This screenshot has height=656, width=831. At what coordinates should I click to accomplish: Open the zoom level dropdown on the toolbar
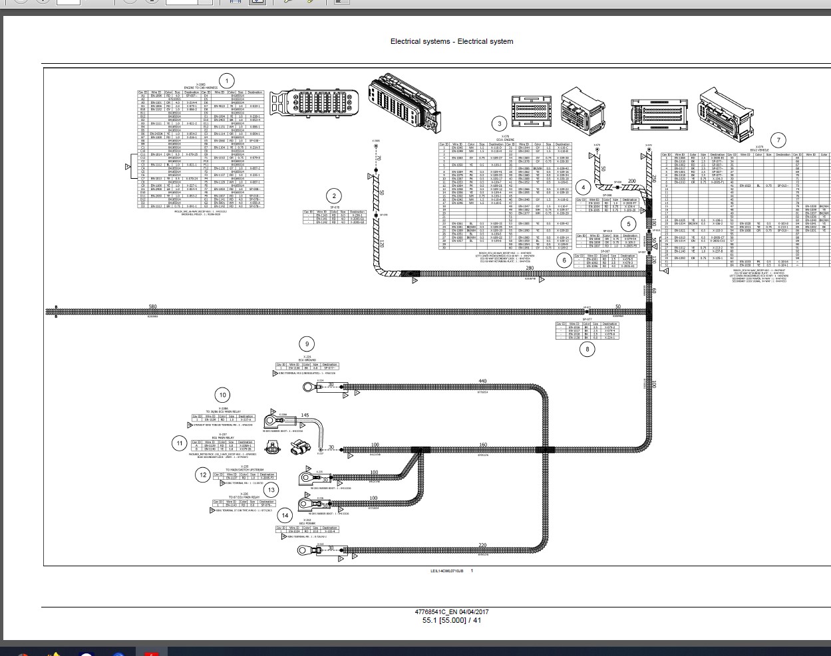204,3
